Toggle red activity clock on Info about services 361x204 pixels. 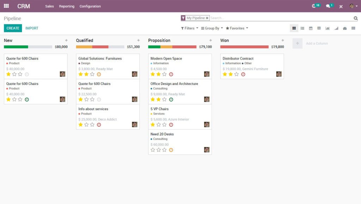coord(99,124)
